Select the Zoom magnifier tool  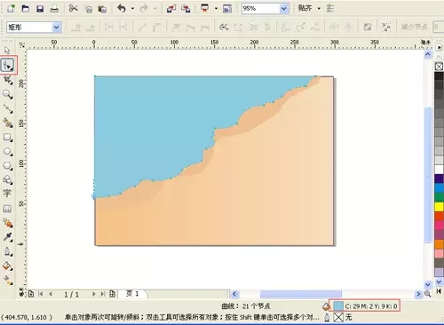point(7,94)
